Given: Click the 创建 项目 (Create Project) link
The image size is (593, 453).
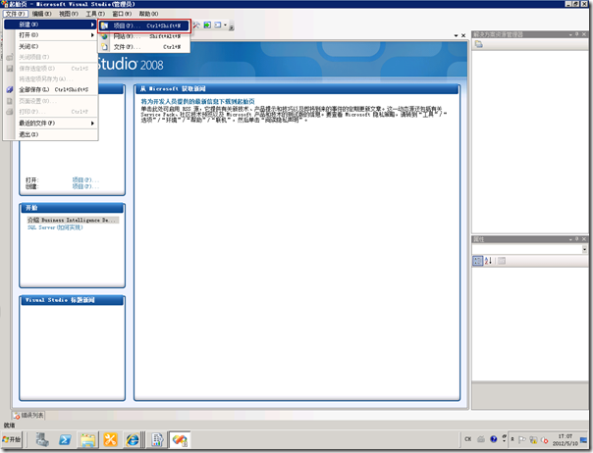Looking at the screenshot, I should [85, 186].
